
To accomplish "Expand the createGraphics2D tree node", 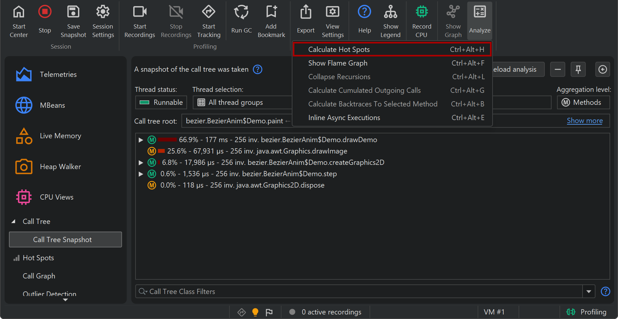I will point(141,163).
